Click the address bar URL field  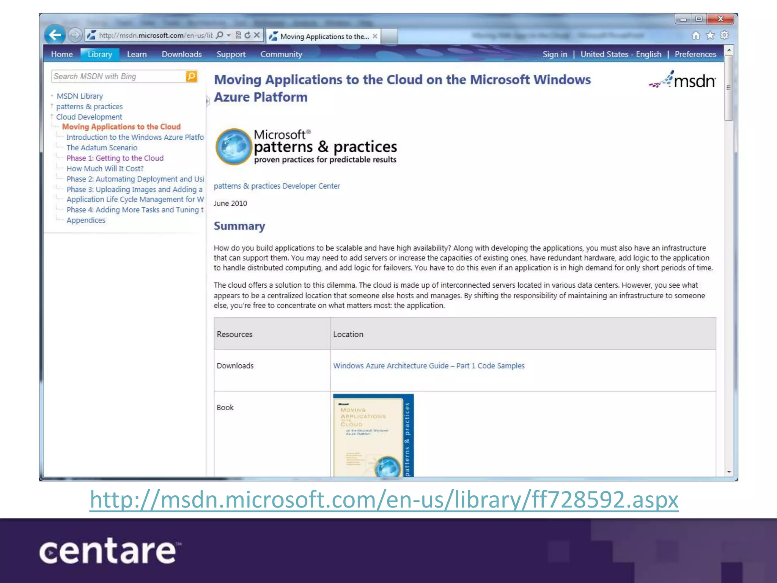click(x=156, y=35)
